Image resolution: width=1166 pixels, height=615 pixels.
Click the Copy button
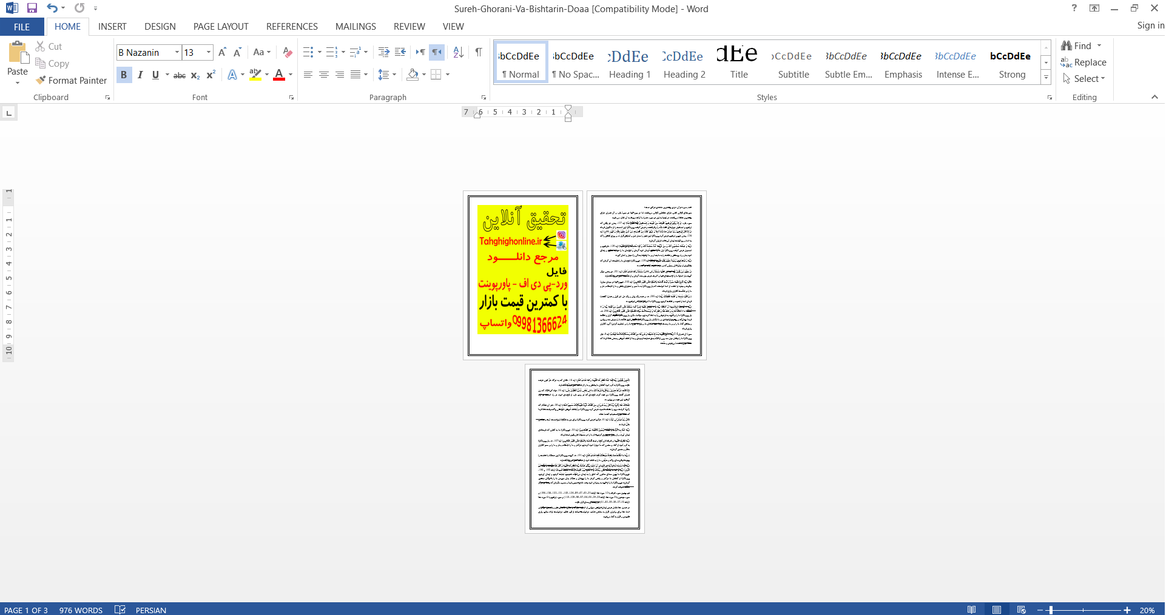[x=52, y=63]
